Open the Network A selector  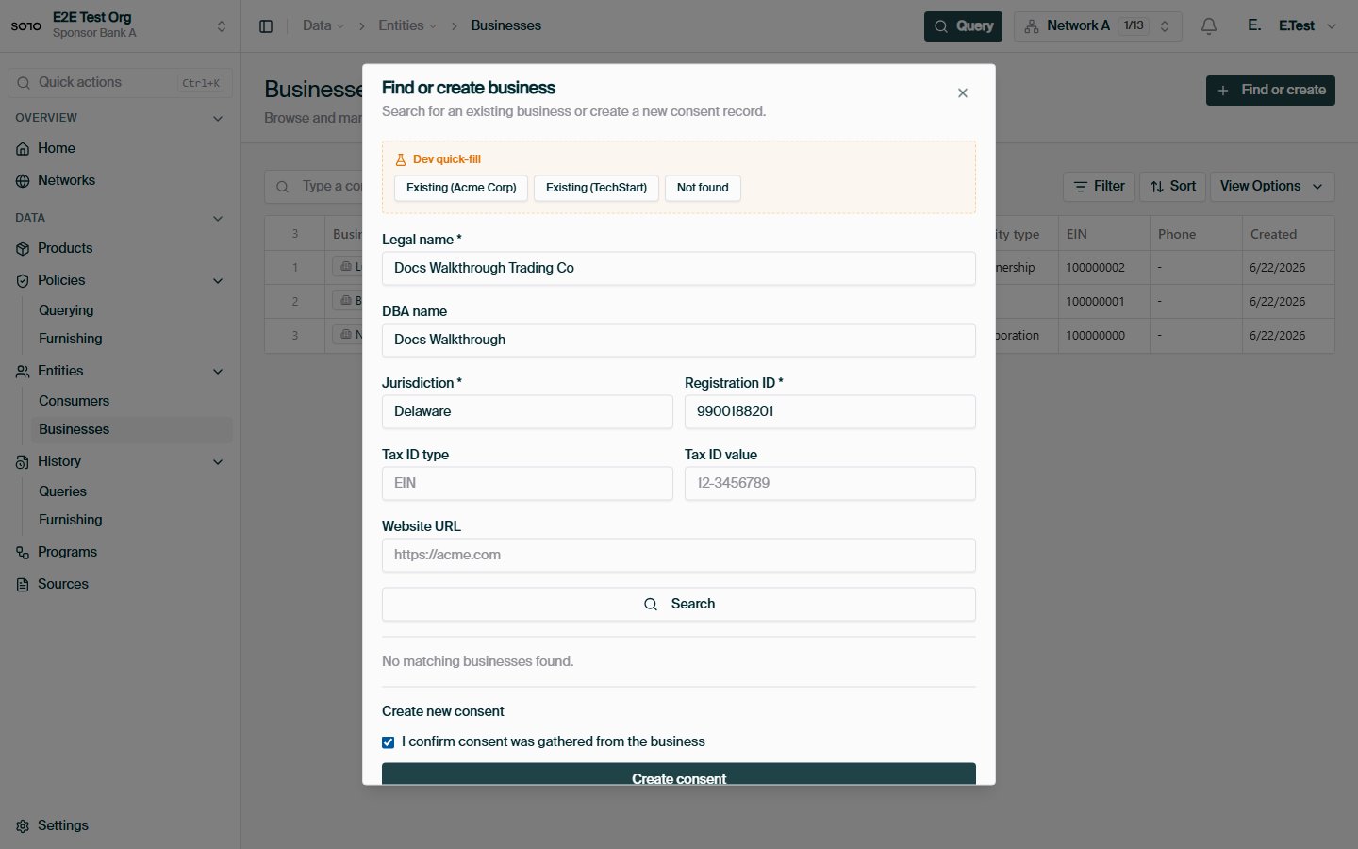point(1097,26)
